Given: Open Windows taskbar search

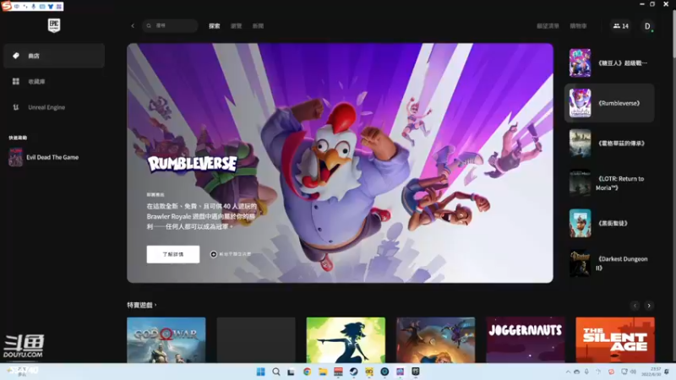Looking at the screenshot, I should (276, 372).
